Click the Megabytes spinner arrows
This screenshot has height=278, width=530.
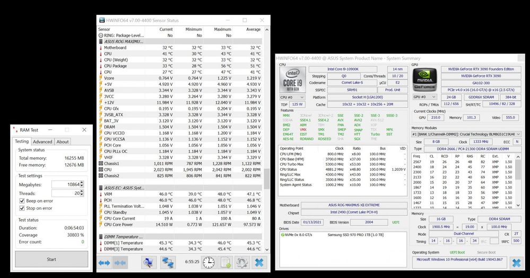coord(82,185)
